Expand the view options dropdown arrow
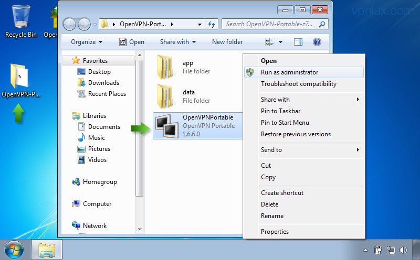 (x=280, y=42)
